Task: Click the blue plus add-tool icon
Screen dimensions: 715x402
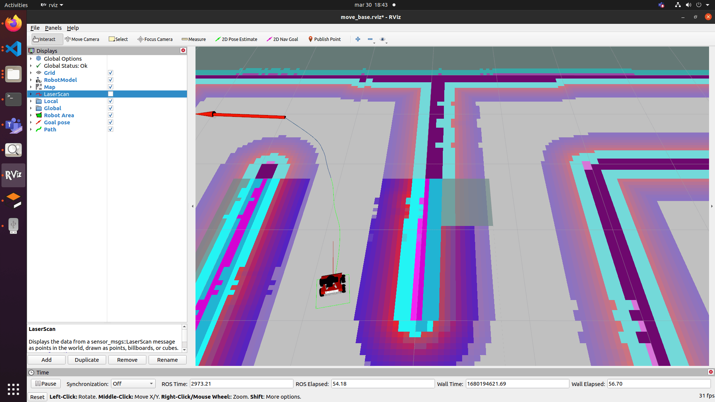Action: click(358, 39)
